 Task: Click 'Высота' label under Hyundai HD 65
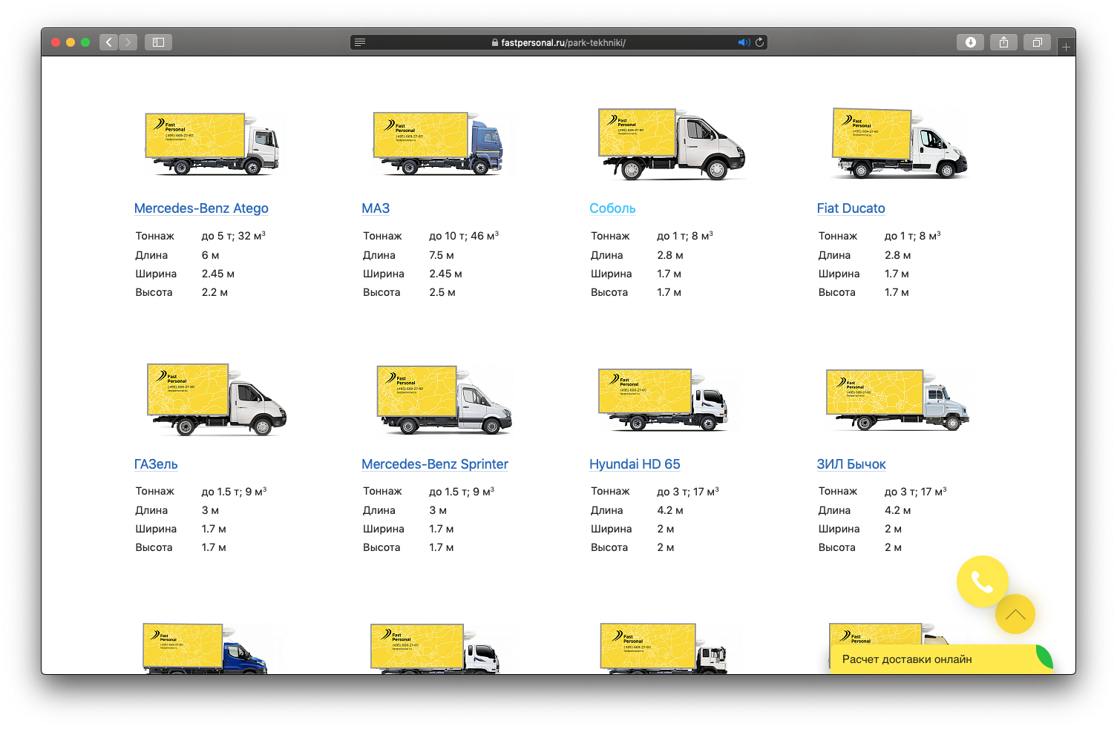click(x=609, y=547)
